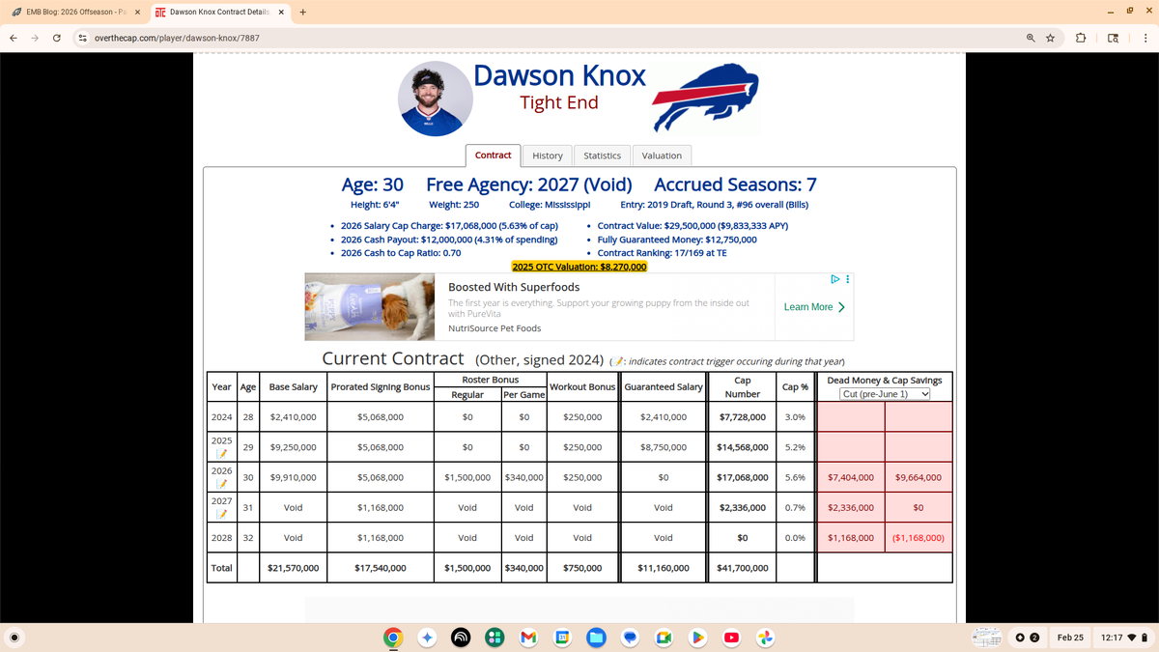Image resolution: width=1159 pixels, height=652 pixels.
Task: Switch to the History tab
Action: pyautogui.click(x=547, y=156)
